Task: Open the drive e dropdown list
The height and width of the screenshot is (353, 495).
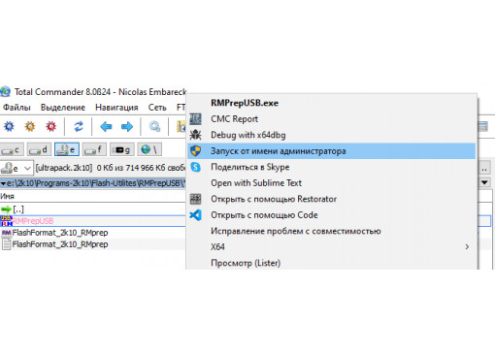Action: pos(16,168)
